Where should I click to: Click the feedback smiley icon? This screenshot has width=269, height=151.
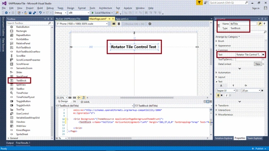(x=206, y=2)
